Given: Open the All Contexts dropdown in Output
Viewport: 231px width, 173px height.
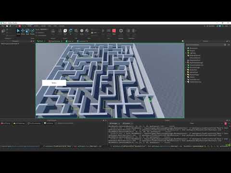Looking at the screenshot, I should [x=128, y=124].
